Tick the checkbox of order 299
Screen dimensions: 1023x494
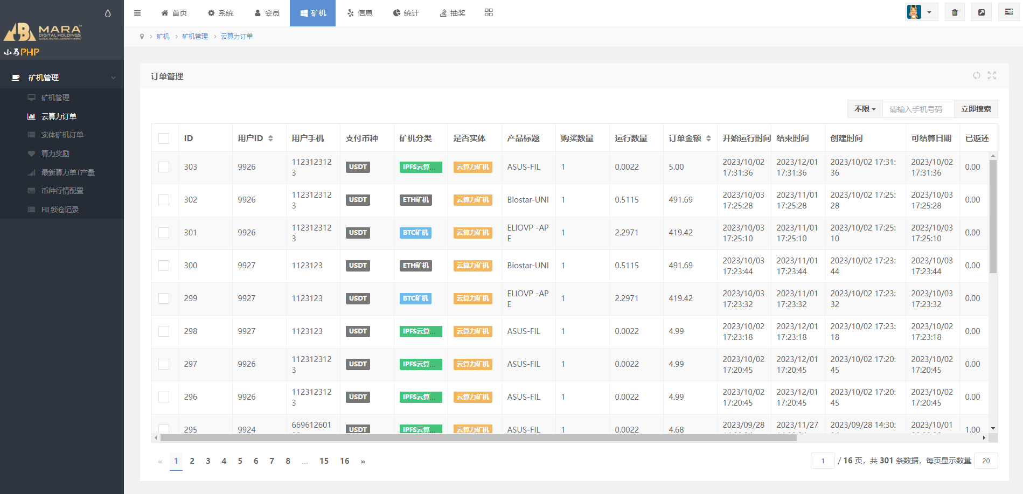[x=164, y=298]
